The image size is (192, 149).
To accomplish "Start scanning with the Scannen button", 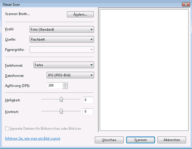I will coord(141,140).
